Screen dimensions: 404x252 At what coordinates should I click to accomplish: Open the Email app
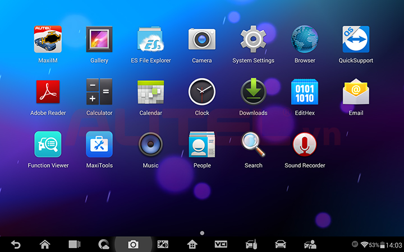click(356, 91)
